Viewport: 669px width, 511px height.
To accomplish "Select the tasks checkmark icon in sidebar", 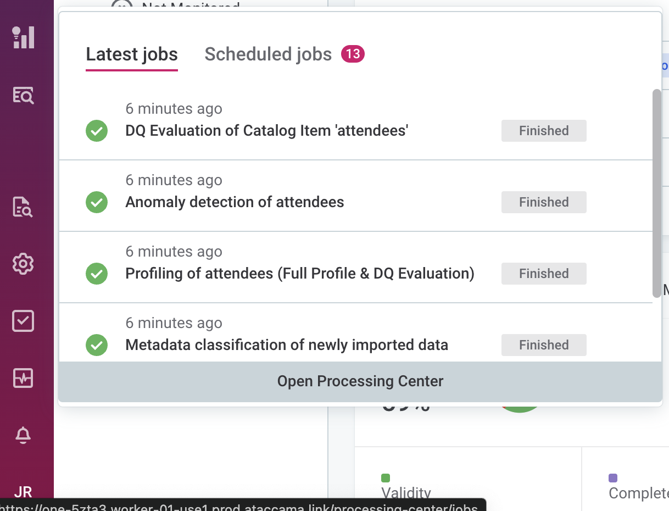I will [x=23, y=321].
